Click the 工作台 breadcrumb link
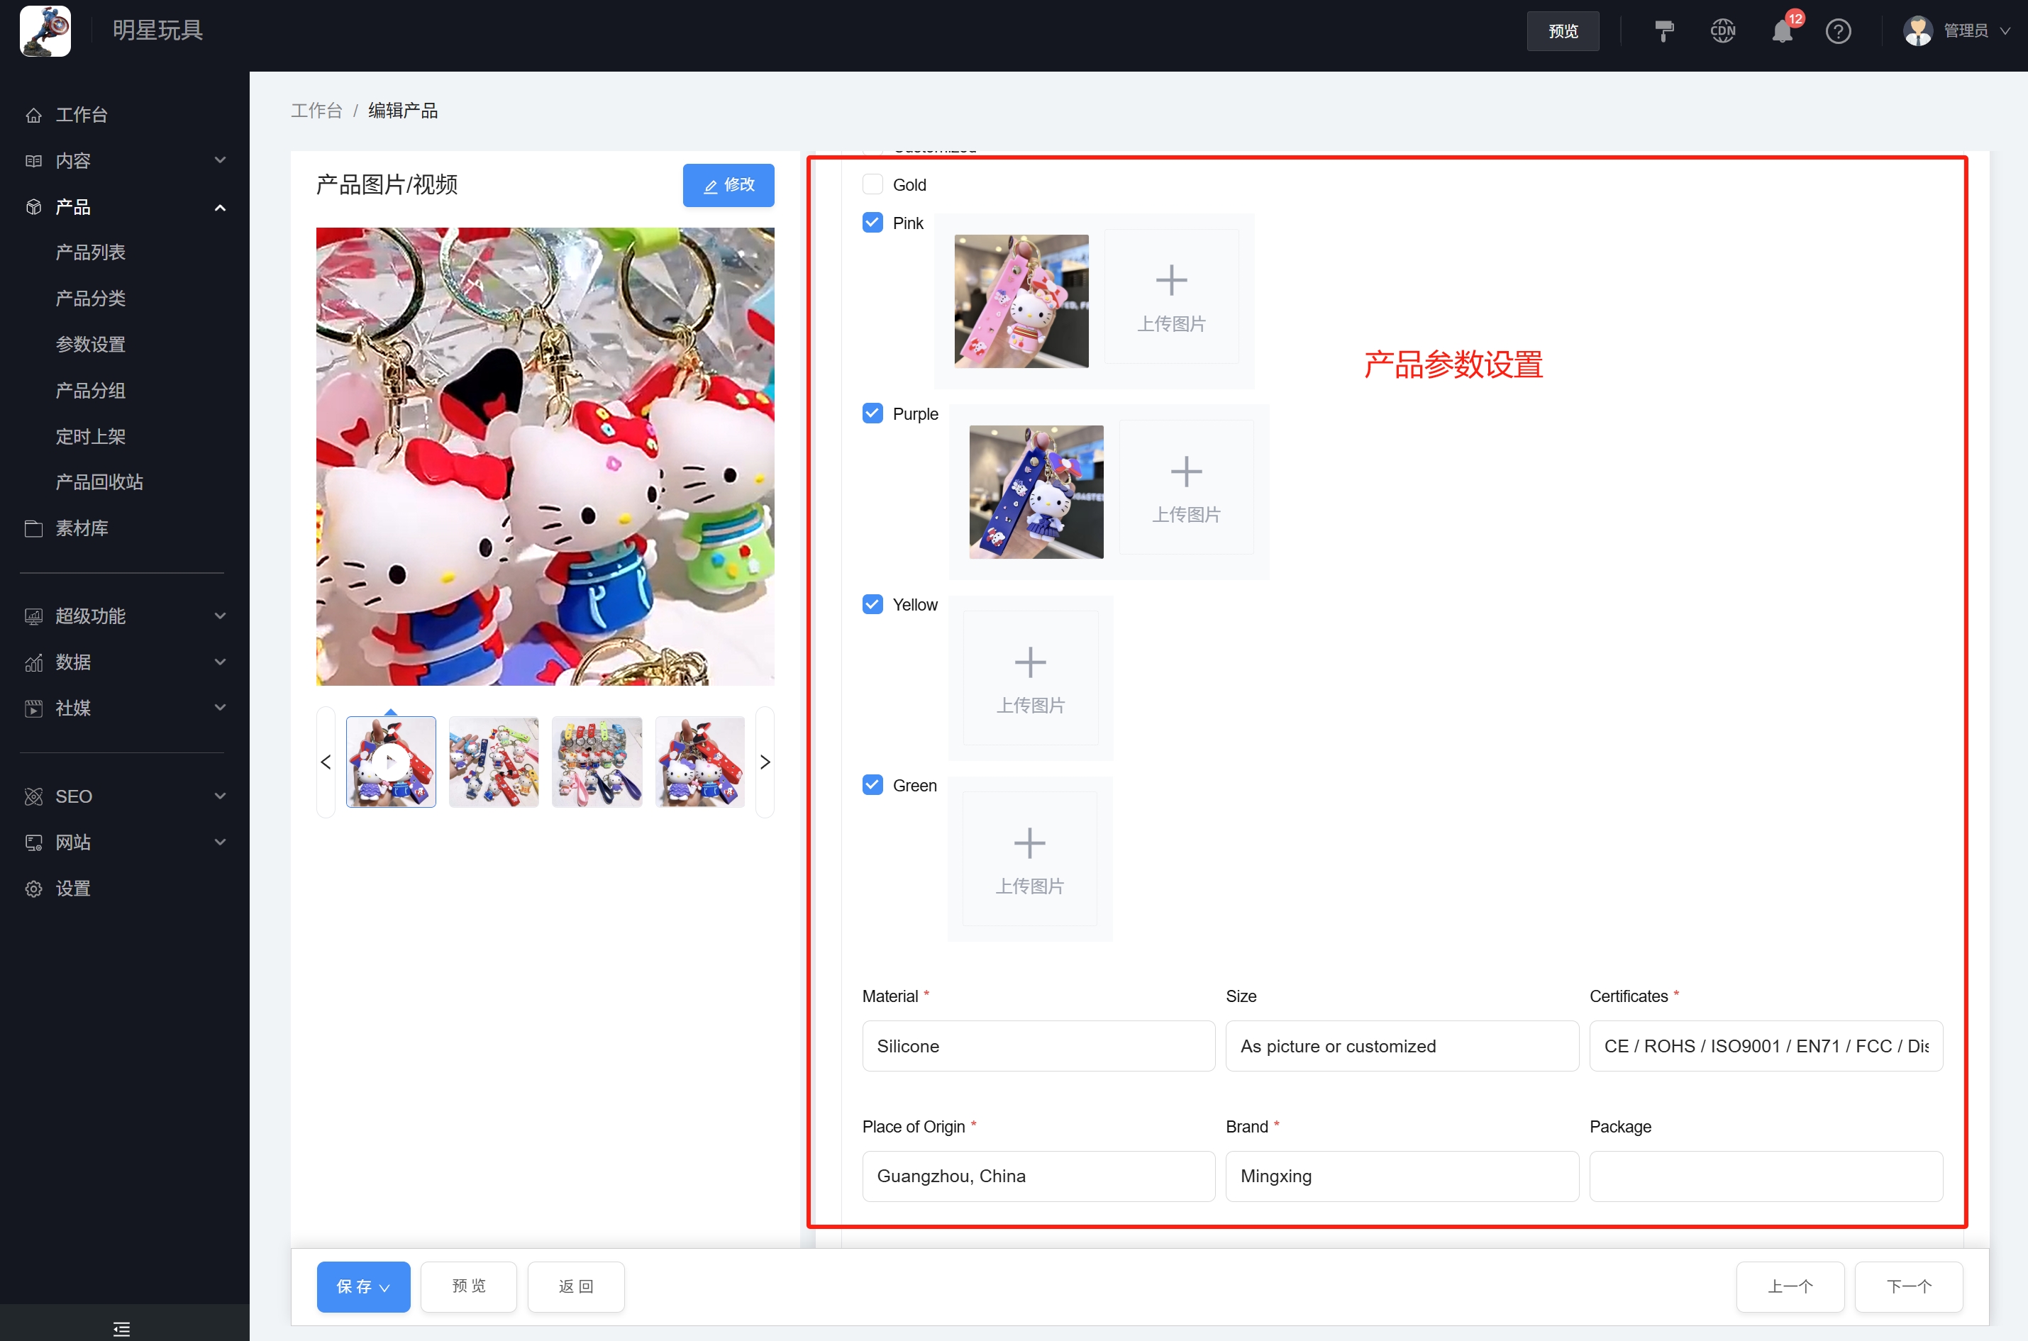Screen dimensions: 2028x1341 pos(316,111)
